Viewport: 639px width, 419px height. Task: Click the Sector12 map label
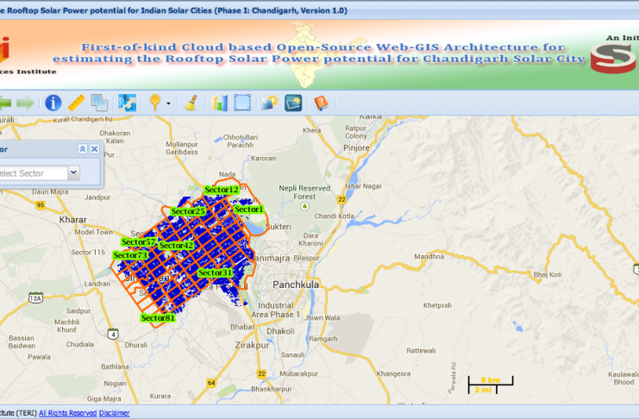(x=222, y=190)
